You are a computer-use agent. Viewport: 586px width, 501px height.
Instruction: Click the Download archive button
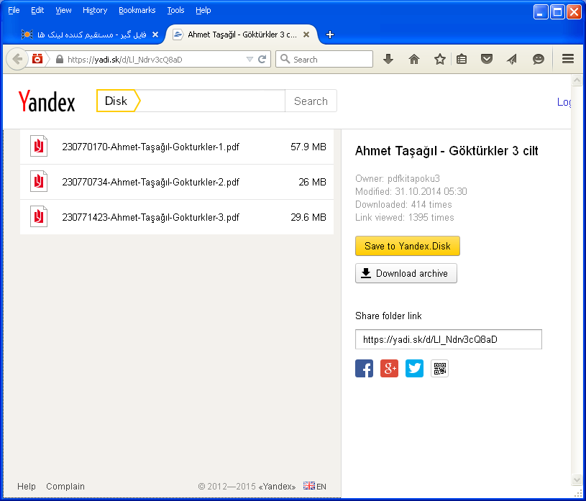coord(406,273)
